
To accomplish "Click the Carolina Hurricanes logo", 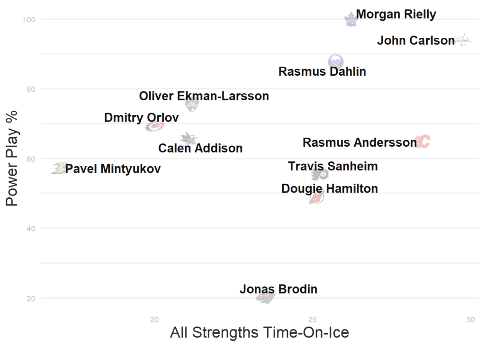I will pyautogui.click(x=155, y=126).
